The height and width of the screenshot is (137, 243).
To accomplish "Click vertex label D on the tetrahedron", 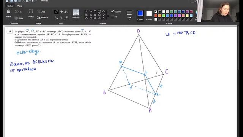I will [x=139, y=31].
